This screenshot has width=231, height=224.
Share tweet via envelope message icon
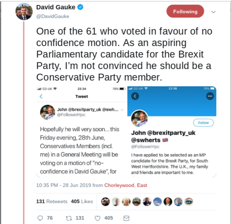tap(126, 218)
